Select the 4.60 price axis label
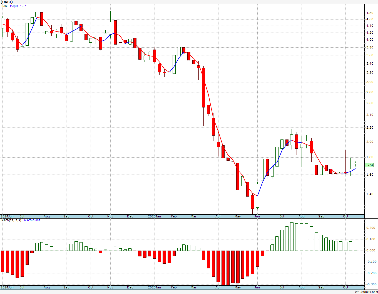The height and width of the screenshot is (294, 378). (370, 19)
